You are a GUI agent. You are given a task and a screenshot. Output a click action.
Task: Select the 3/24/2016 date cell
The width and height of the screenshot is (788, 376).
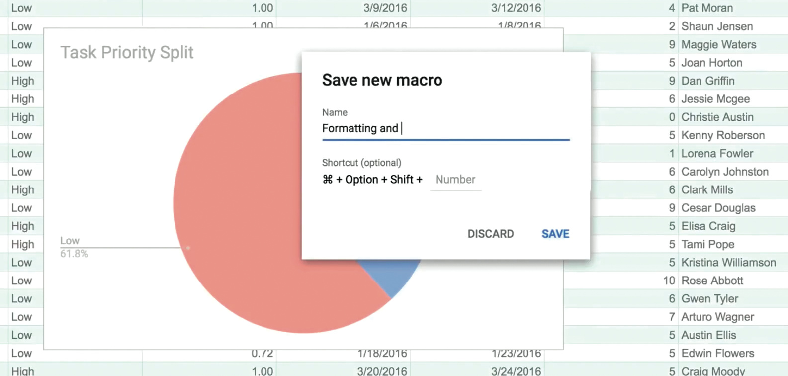(516, 371)
